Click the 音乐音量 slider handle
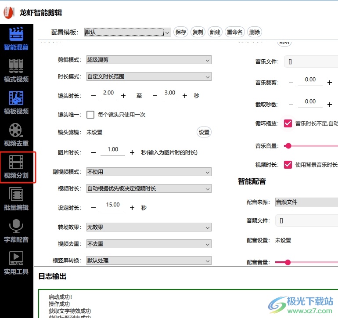This screenshot has width=338, height=318. click(288, 145)
